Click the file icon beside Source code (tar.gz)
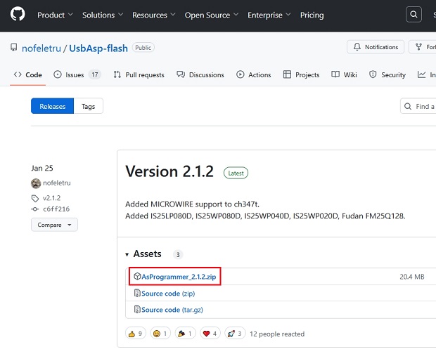Image resolution: width=436 pixels, height=354 pixels. [137, 309]
